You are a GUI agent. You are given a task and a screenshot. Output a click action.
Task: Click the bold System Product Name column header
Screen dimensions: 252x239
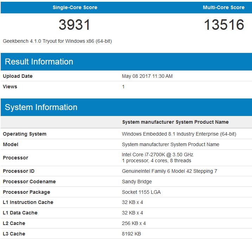click(175, 122)
